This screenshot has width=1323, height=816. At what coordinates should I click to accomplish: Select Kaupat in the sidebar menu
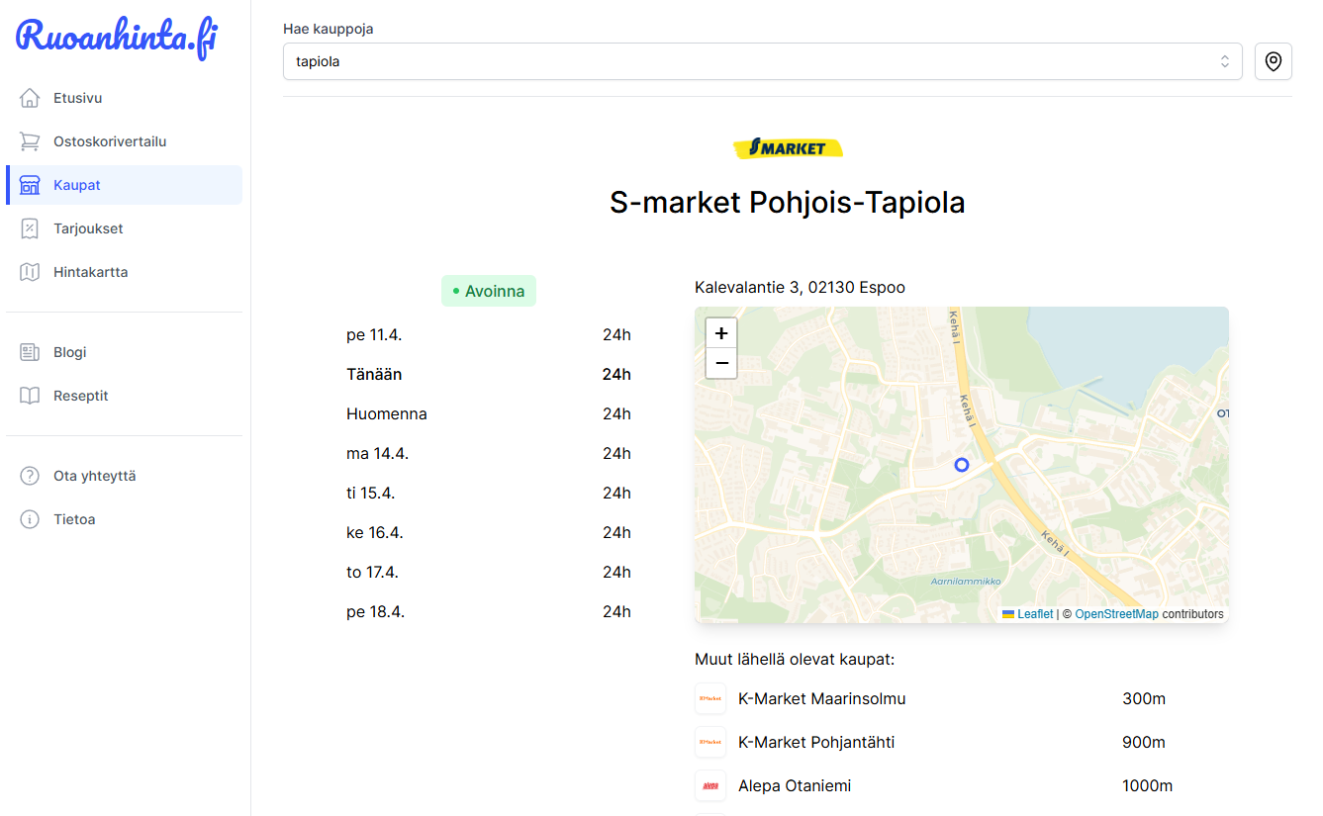pos(78,185)
